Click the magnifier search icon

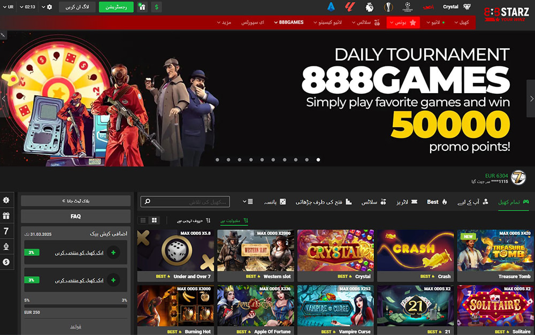point(148,202)
